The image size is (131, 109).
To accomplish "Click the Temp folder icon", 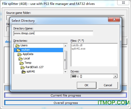I will (22, 63).
